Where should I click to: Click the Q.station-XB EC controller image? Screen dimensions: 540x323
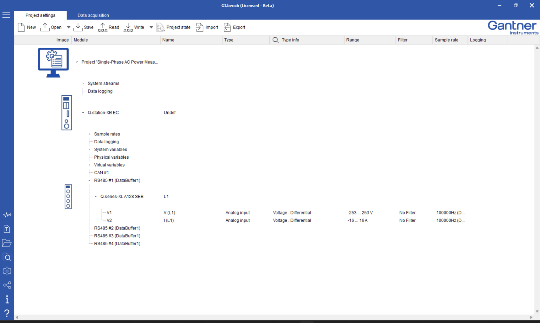(67, 113)
